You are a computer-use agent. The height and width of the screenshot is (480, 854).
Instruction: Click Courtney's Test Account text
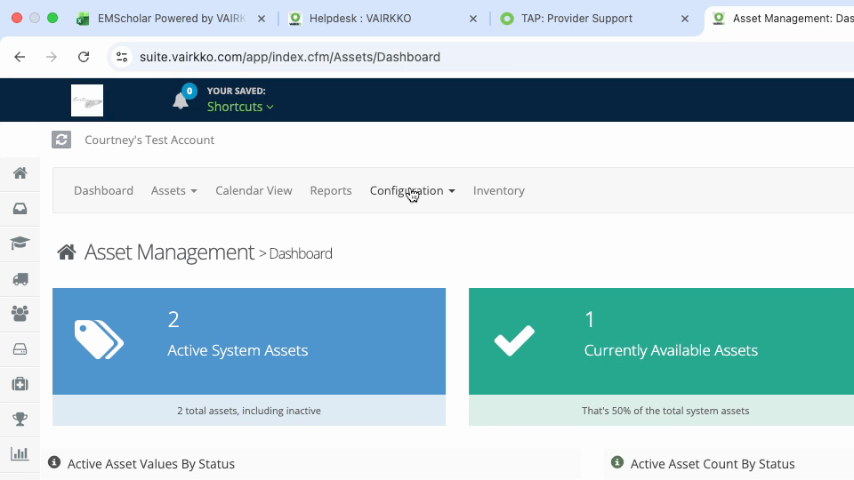pyautogui.click(x=149, y=140)
